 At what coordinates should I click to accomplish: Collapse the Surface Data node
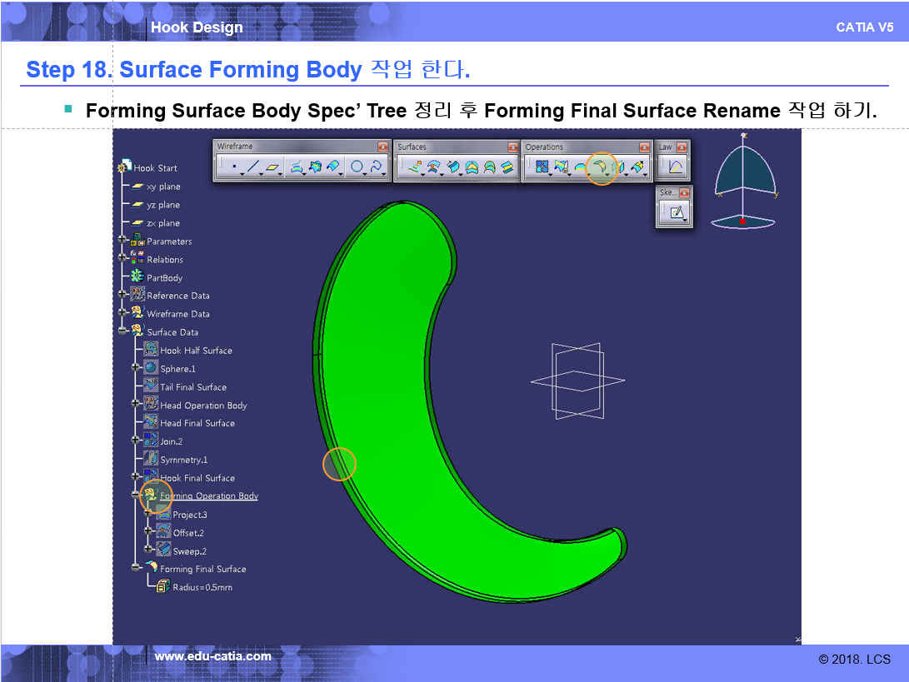point(123,331)
